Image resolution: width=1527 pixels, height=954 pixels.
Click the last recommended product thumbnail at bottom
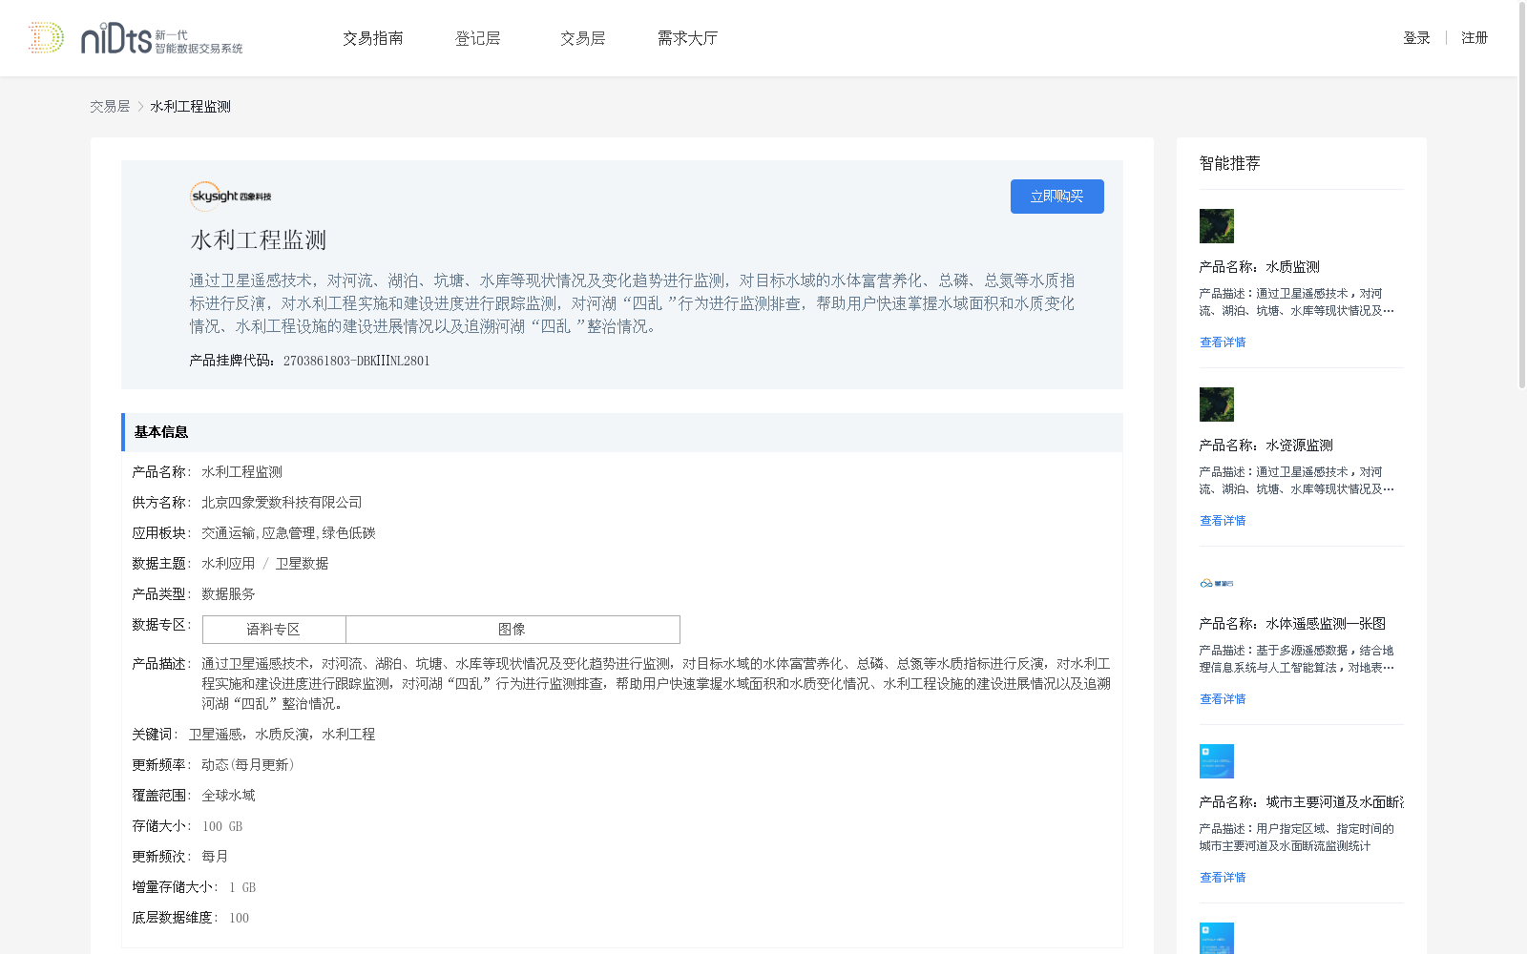click(x=1217, y=938)
